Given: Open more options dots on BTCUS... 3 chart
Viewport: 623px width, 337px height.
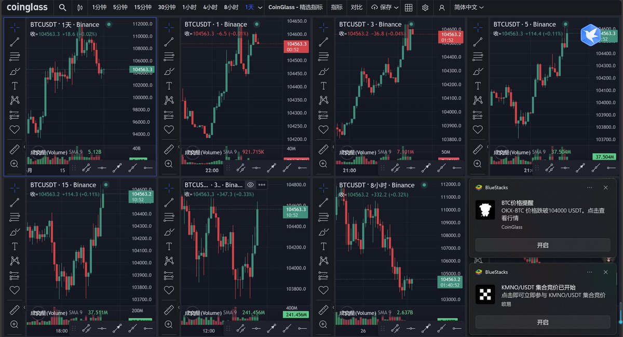Looking at the screenshot, I should click(262, 184).
